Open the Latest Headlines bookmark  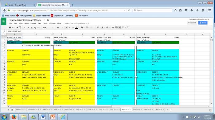pyautogui.click(x=41, y=16)
